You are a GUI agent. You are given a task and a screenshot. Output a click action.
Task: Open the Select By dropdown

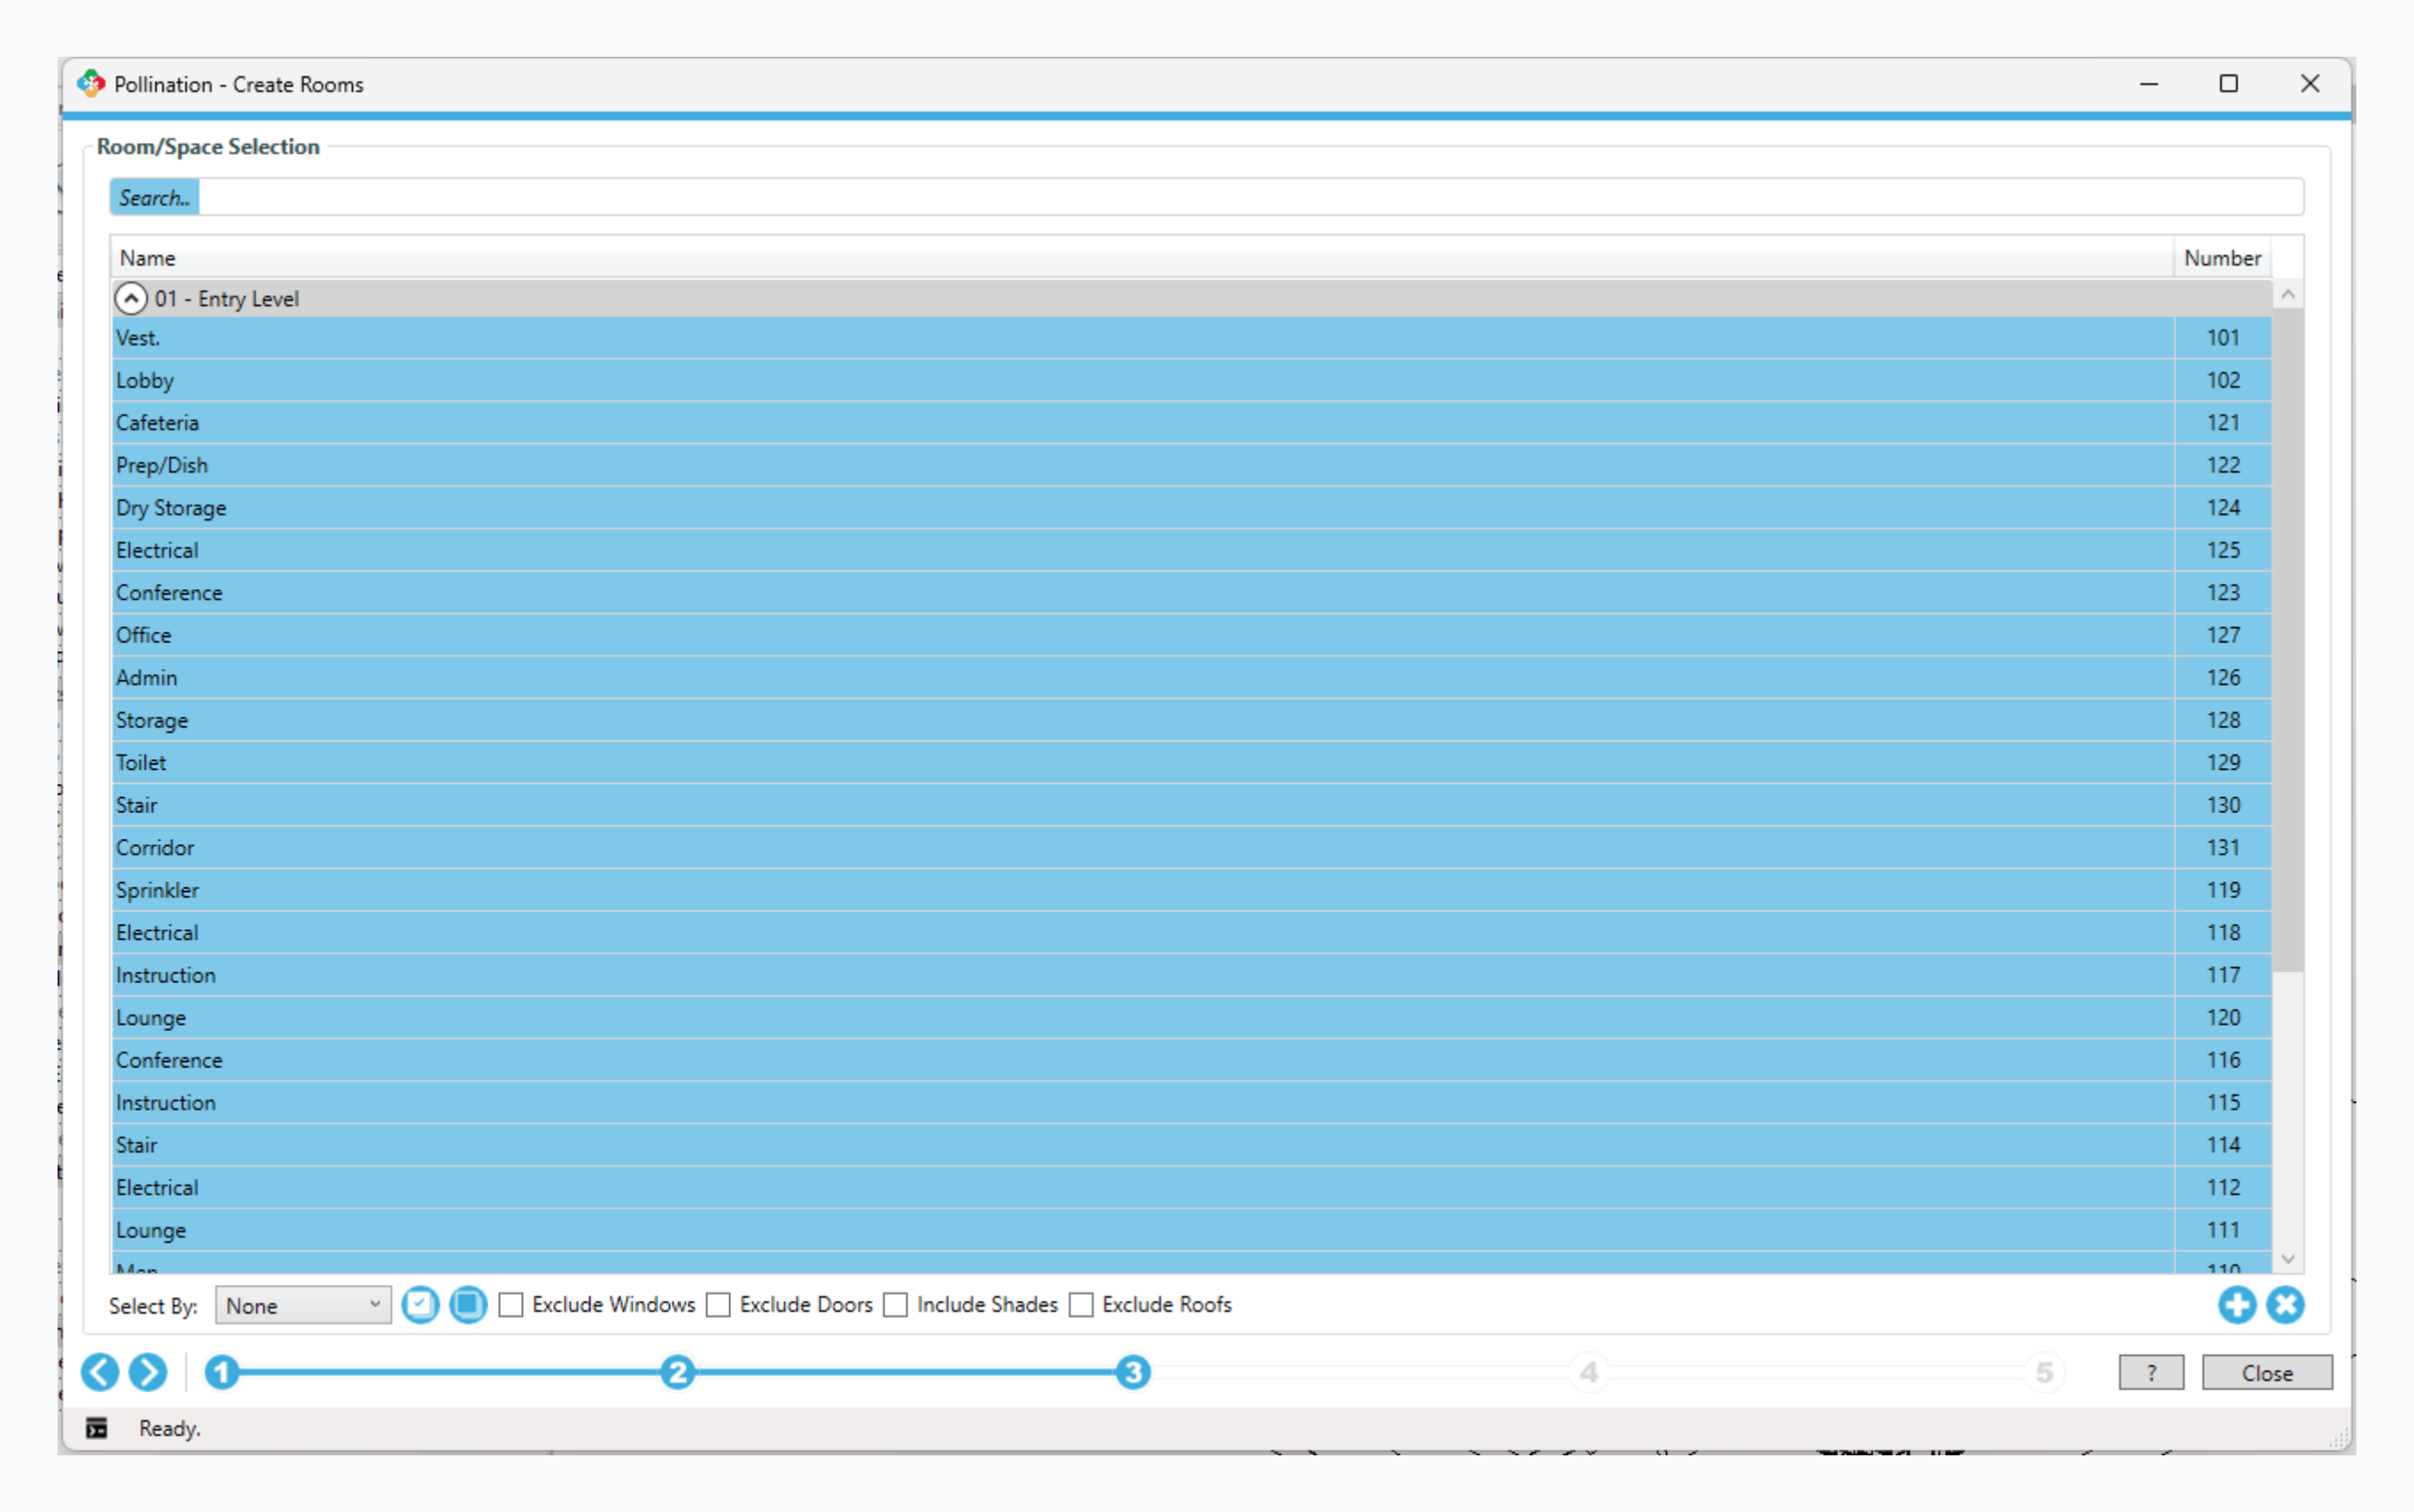302,1305
